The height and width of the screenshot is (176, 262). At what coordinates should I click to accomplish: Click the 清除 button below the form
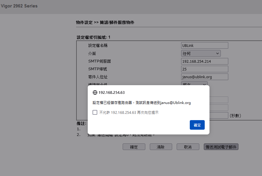pyautogui.click(x=161, y=147)
